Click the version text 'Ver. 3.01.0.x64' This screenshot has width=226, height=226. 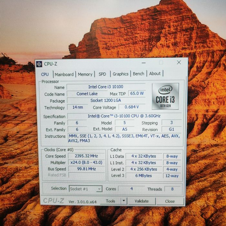coord(82,202)
